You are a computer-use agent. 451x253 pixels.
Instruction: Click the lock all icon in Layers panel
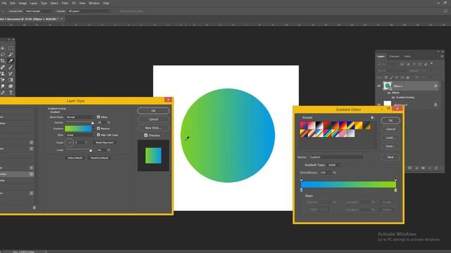[x=407, y=77]
